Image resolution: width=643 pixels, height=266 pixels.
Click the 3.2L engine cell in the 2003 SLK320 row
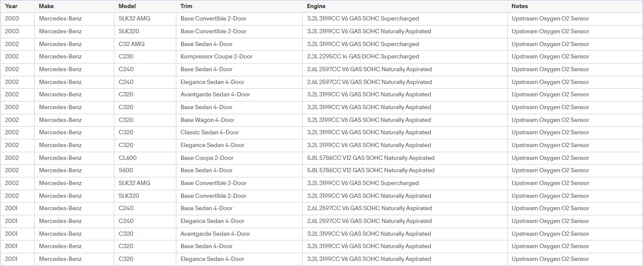(x=369, y=31)
